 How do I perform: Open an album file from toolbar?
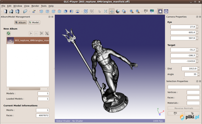(x=11, y=11)
